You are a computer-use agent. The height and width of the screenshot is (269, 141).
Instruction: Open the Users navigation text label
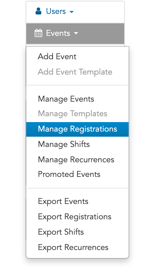coord(56,11)
